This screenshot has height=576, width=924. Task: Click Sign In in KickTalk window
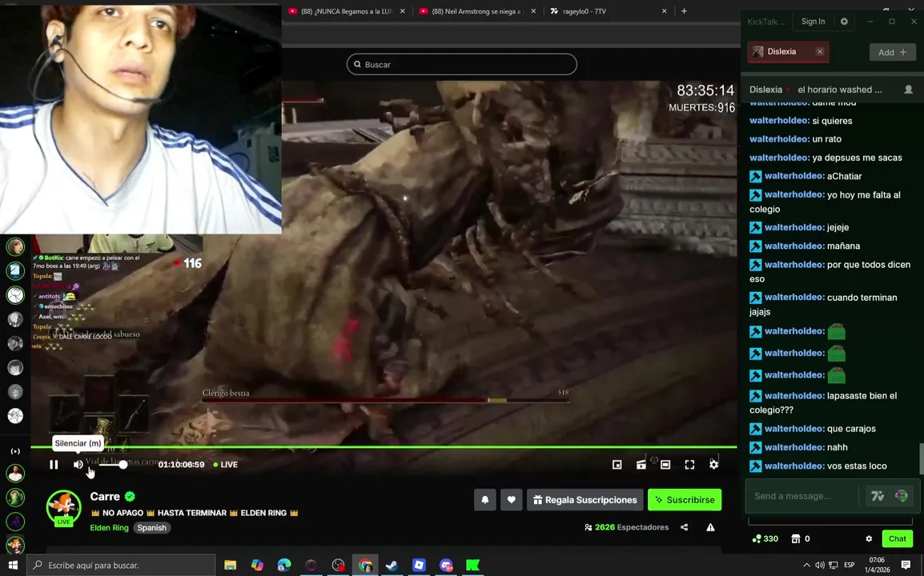814,22
